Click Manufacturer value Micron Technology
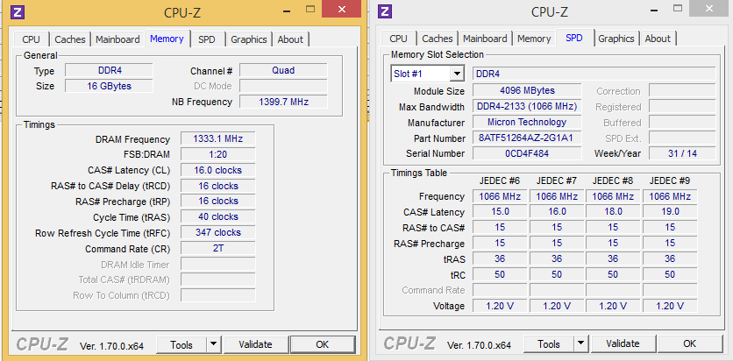 527,123
